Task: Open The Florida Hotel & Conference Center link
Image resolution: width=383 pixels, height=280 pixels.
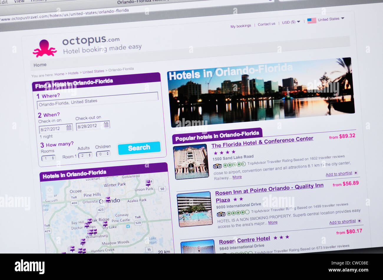Action: tap(262, 142)
